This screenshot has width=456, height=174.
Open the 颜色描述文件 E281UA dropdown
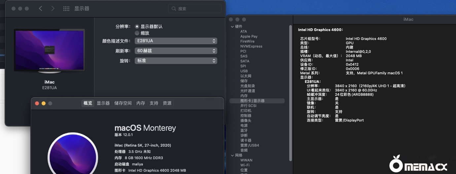click(176, 41)
